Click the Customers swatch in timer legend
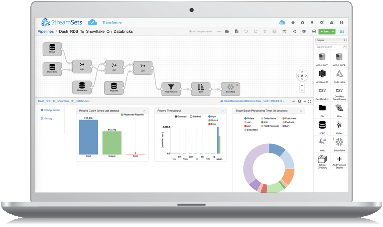 click(x=283, y=119)
